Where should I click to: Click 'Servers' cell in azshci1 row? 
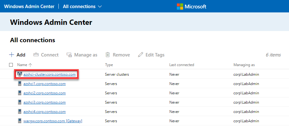[111, 84]
